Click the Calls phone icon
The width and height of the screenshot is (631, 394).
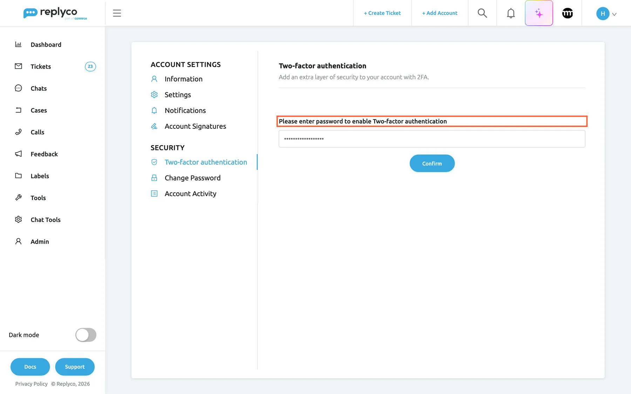pyautogui.click(x=18, y=132)
